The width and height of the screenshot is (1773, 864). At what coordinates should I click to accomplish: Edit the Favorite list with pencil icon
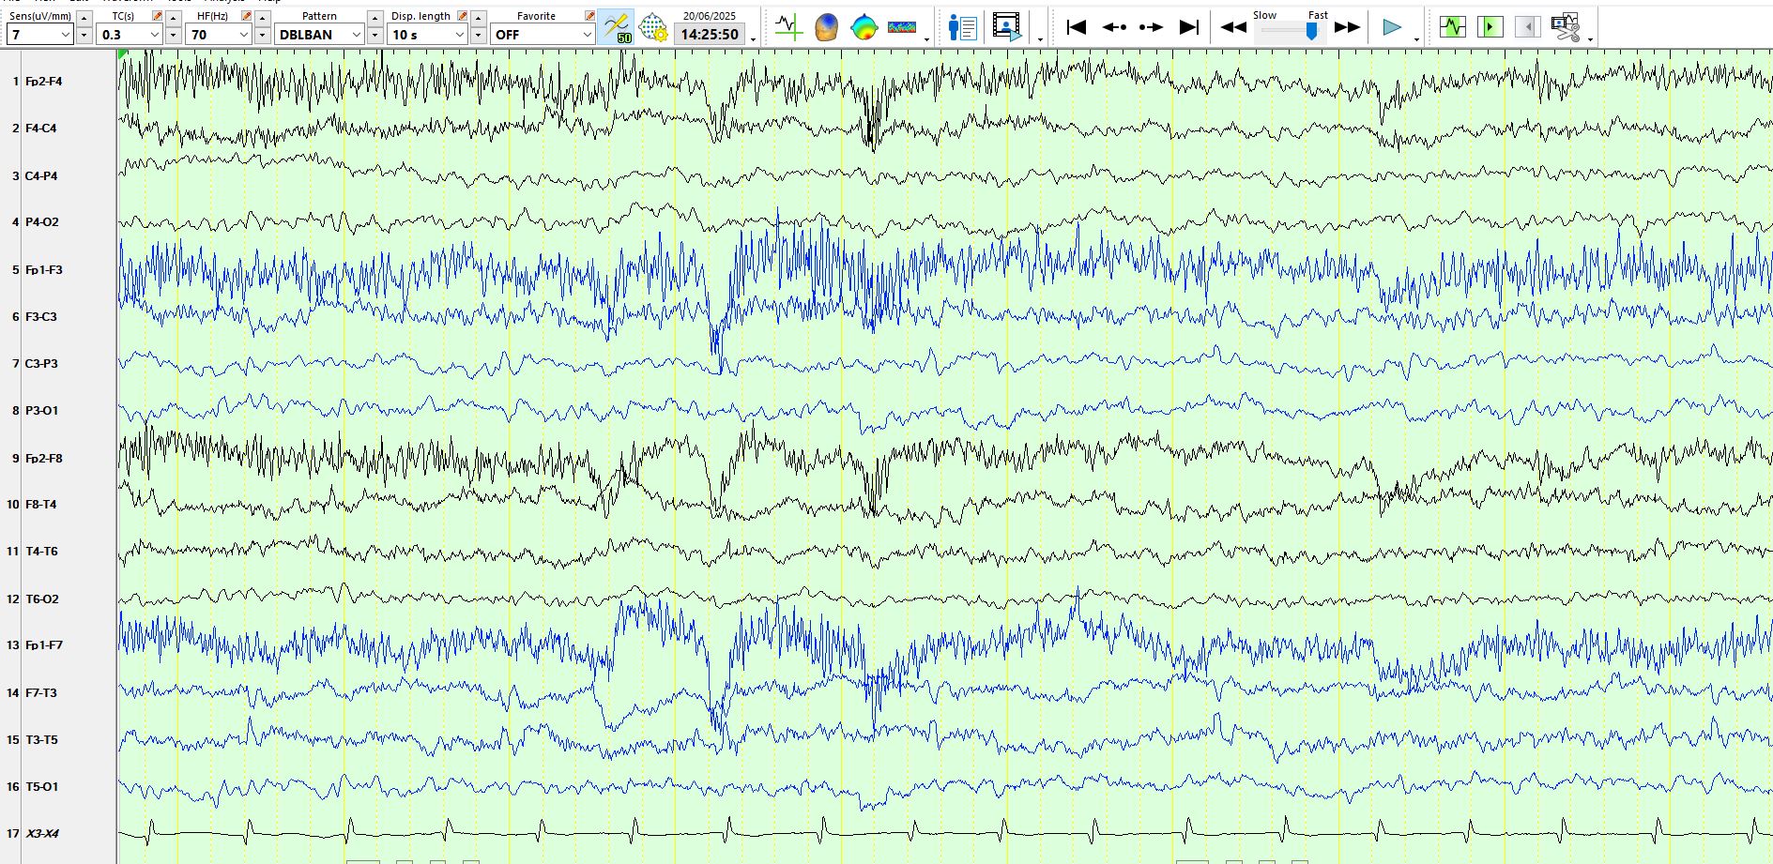[x=589, y=16]
